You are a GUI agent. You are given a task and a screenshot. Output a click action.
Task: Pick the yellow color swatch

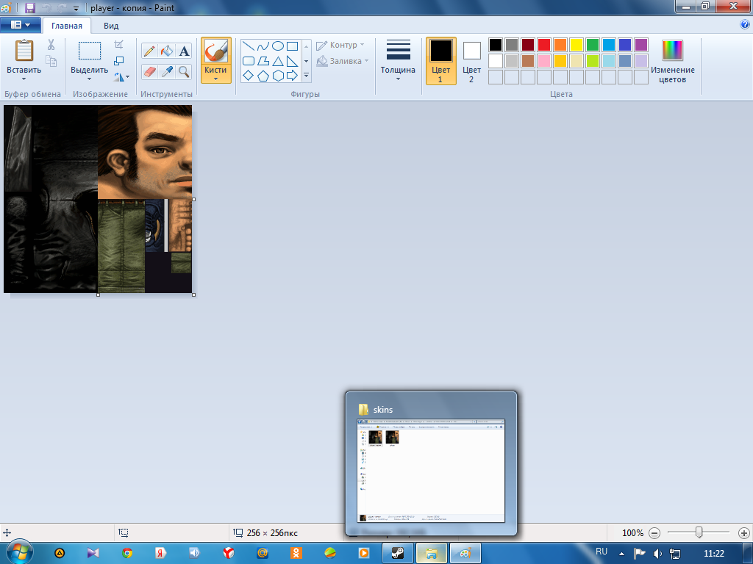tap(577, 45)
